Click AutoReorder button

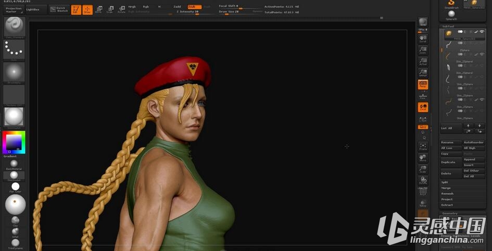tap(474, 143)
